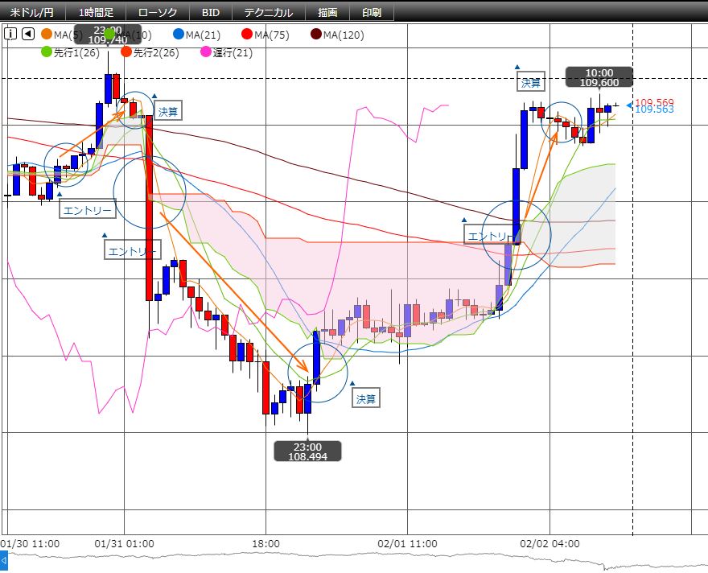The width and height of the screenshot is (708, 573).
Task: Open the ローソク chart type menu
Action: click(x=158, y=12)
